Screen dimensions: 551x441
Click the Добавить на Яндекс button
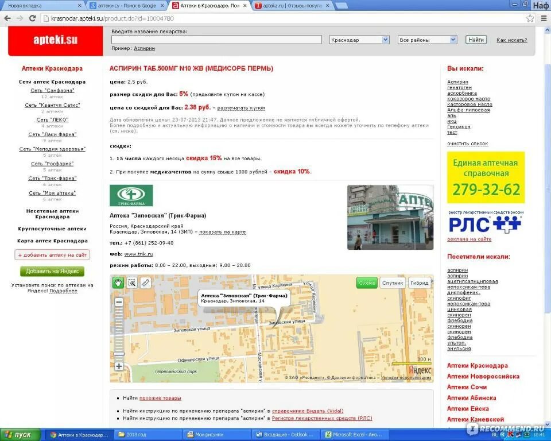pos(52,271)
